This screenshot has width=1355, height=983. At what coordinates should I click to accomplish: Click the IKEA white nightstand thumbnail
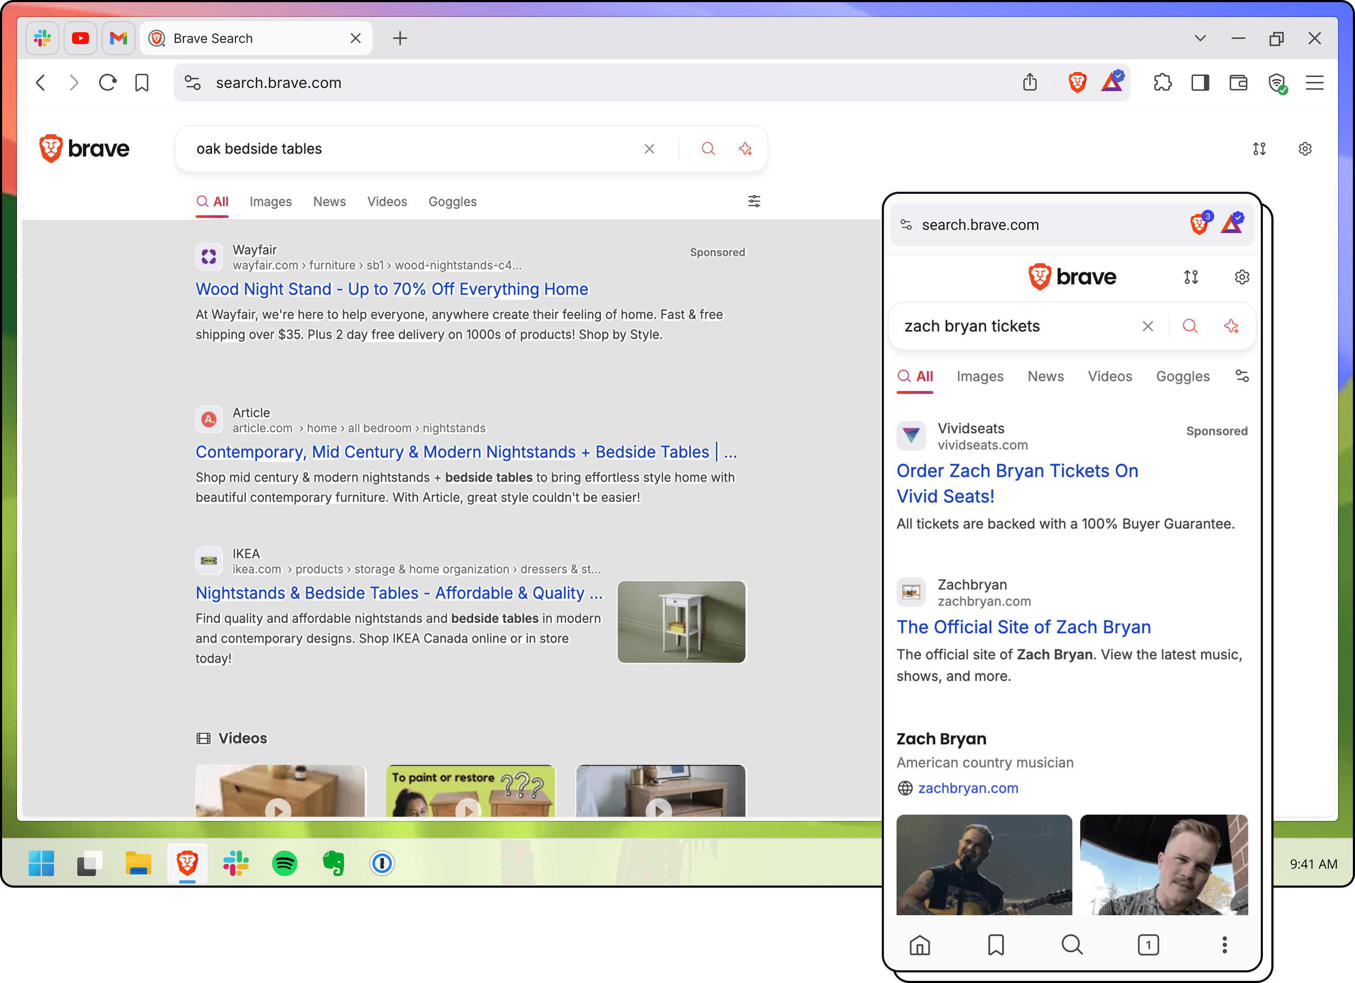coord(682,622)
